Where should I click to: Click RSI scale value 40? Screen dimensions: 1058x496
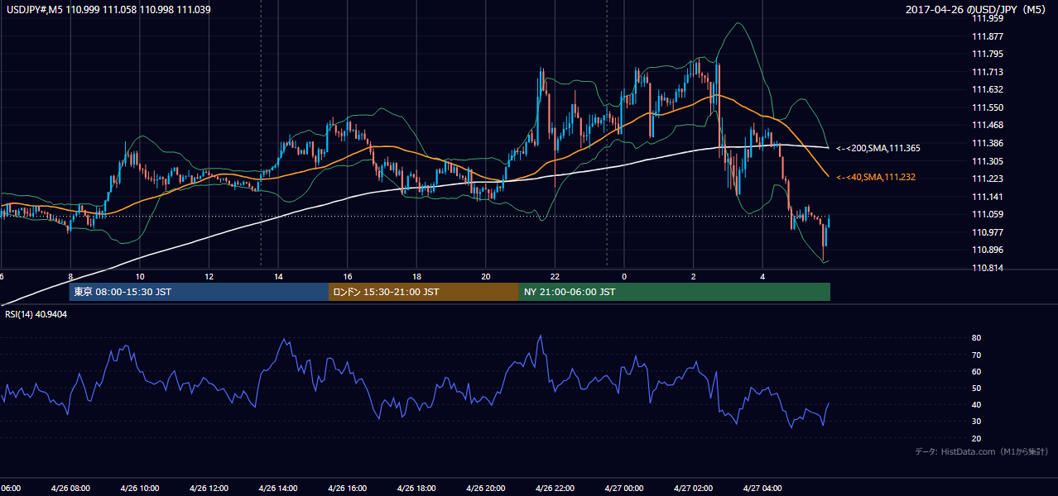pos(976,405)
